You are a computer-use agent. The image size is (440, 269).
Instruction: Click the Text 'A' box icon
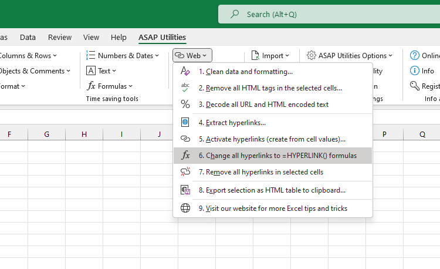coord(90,70)
